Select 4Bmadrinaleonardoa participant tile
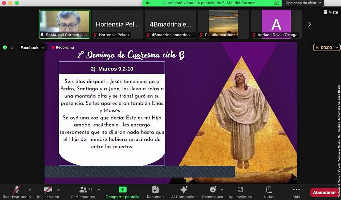 point(170,24)
